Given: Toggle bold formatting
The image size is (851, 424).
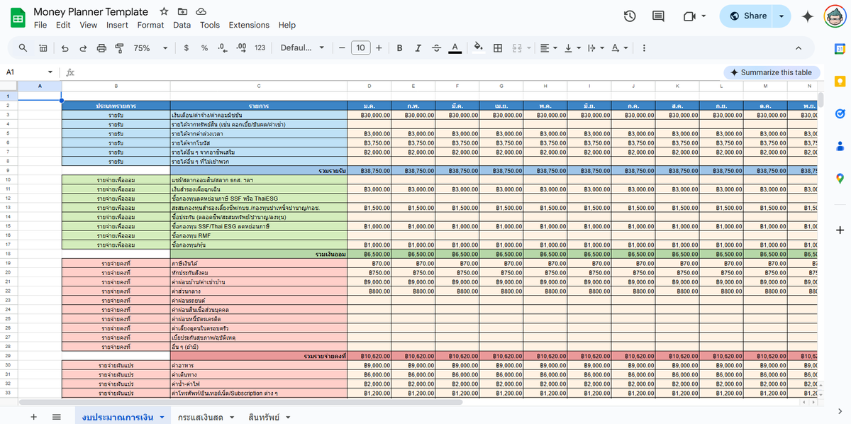Looking at the screenshot, I should click(x=400, y=48).
